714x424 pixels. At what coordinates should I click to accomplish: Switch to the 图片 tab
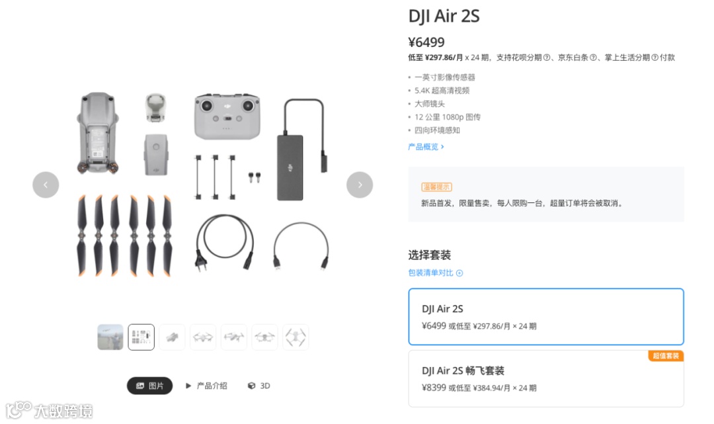pos(150,386)
